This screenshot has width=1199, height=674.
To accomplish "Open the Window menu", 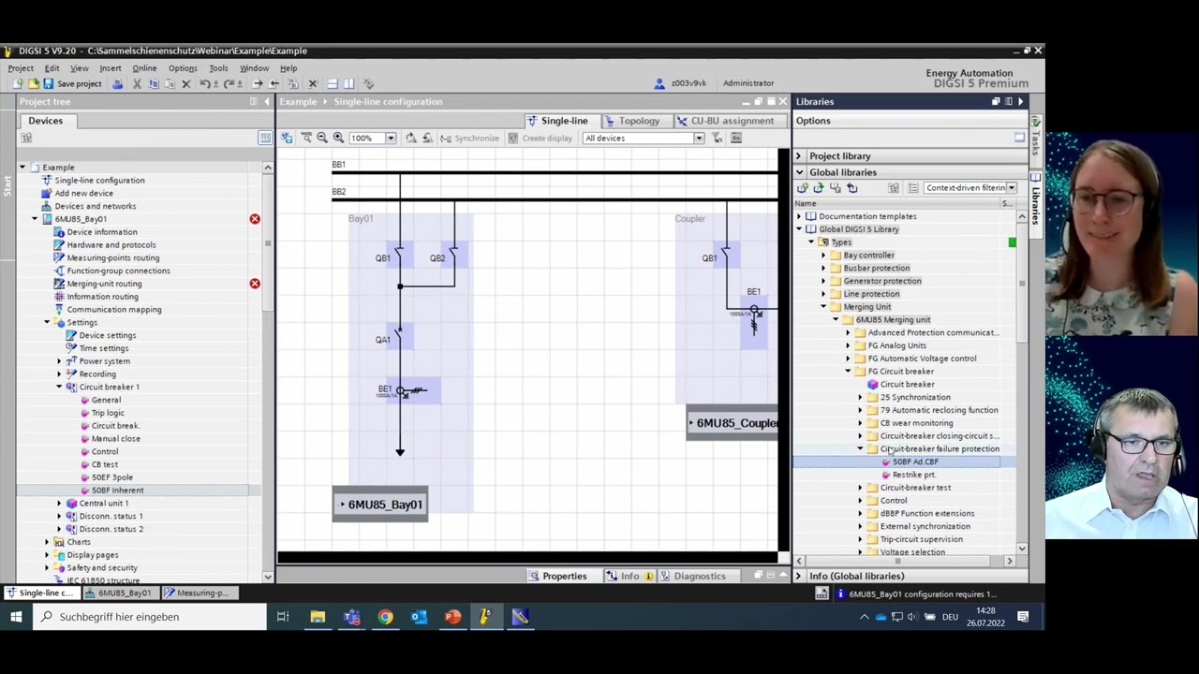I will pyautogui.click(x=254, y=68).
